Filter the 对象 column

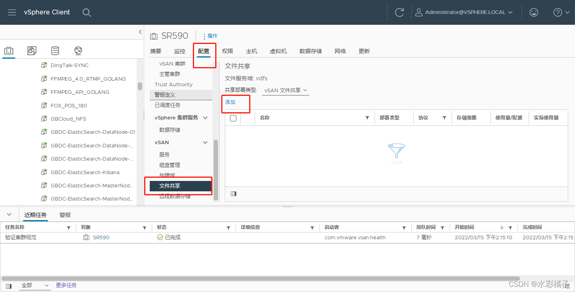tap(145, 228)
